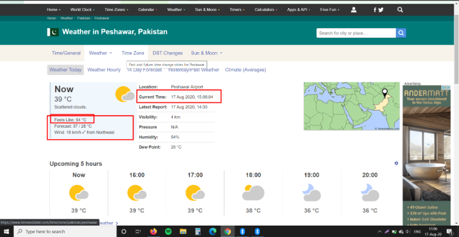This screenshot has width=459, height=237.
Task: Switch to the Weather Hourly tab
Action: point(104,70)
